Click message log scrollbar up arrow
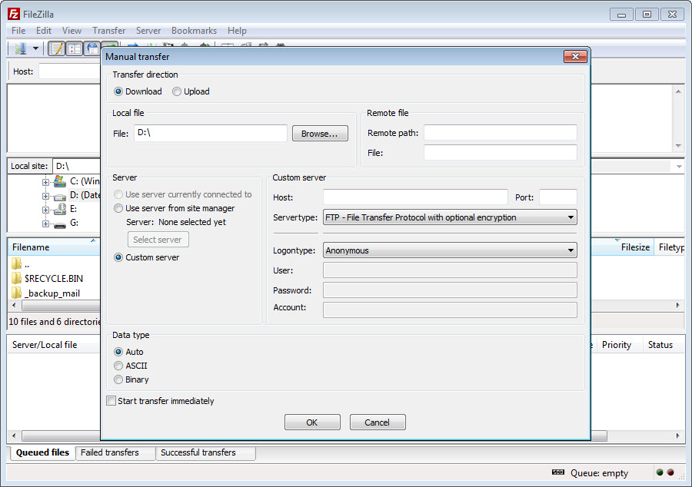The width and height of the screenshot is (692, 487). click(678, 91)
